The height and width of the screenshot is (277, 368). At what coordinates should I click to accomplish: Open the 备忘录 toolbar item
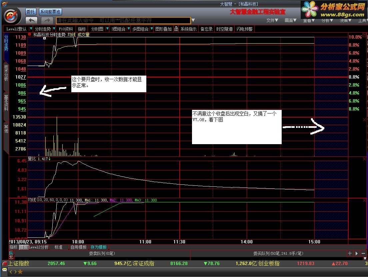point(206,29)
